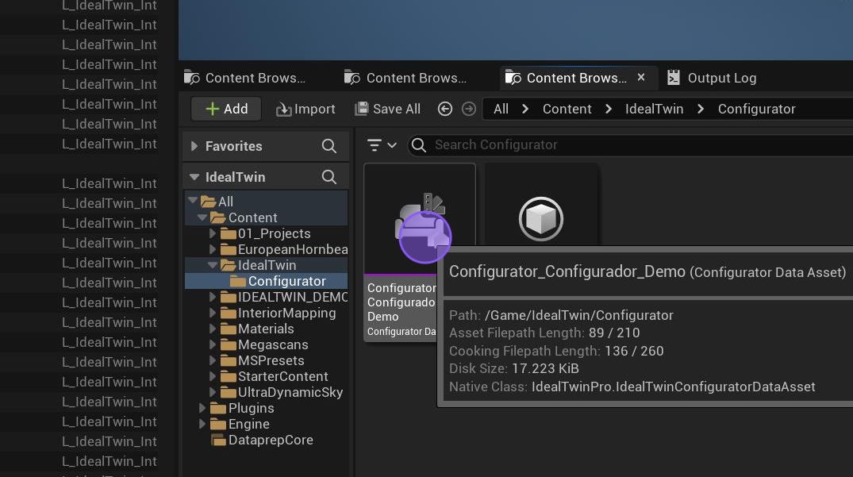Open dropdown chevron after All breadcrumb
853x477 pixels.
(x=525, y=109)
